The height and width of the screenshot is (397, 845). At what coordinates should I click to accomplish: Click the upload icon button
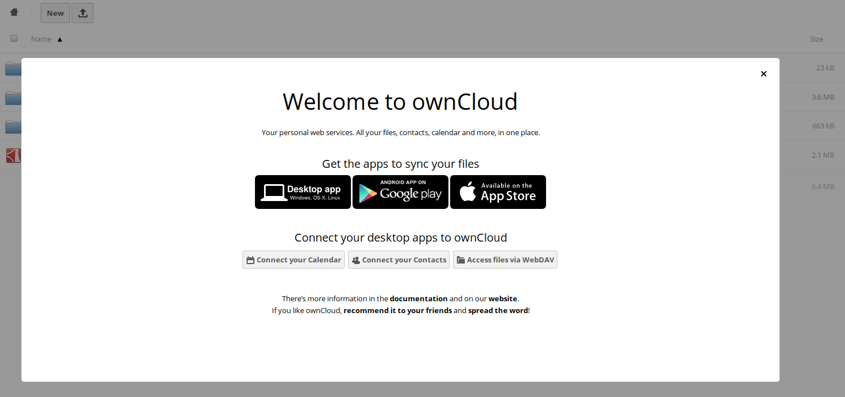point(82,13)
